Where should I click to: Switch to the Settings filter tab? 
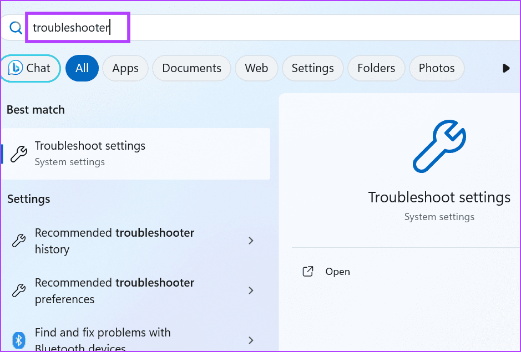(x=313, y=68)
